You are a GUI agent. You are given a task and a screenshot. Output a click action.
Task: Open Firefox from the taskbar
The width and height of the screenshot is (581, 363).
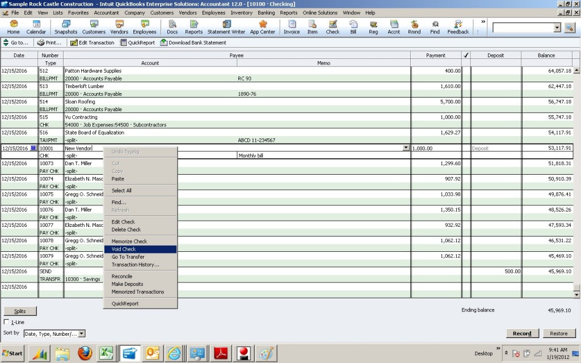coord(85,353)
